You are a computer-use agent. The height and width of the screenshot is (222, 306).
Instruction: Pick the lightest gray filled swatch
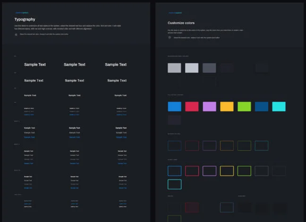(192, 68)
